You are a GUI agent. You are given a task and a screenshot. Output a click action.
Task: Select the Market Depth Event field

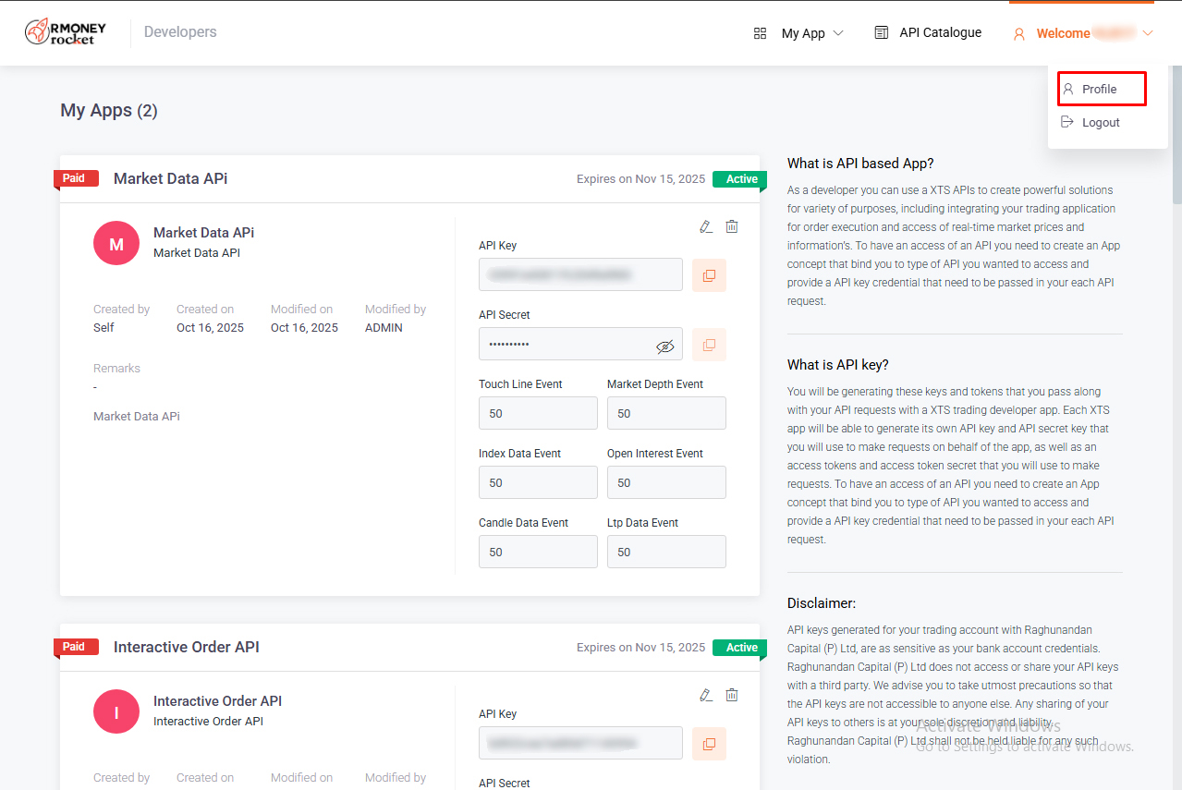(x=666, y=414)
